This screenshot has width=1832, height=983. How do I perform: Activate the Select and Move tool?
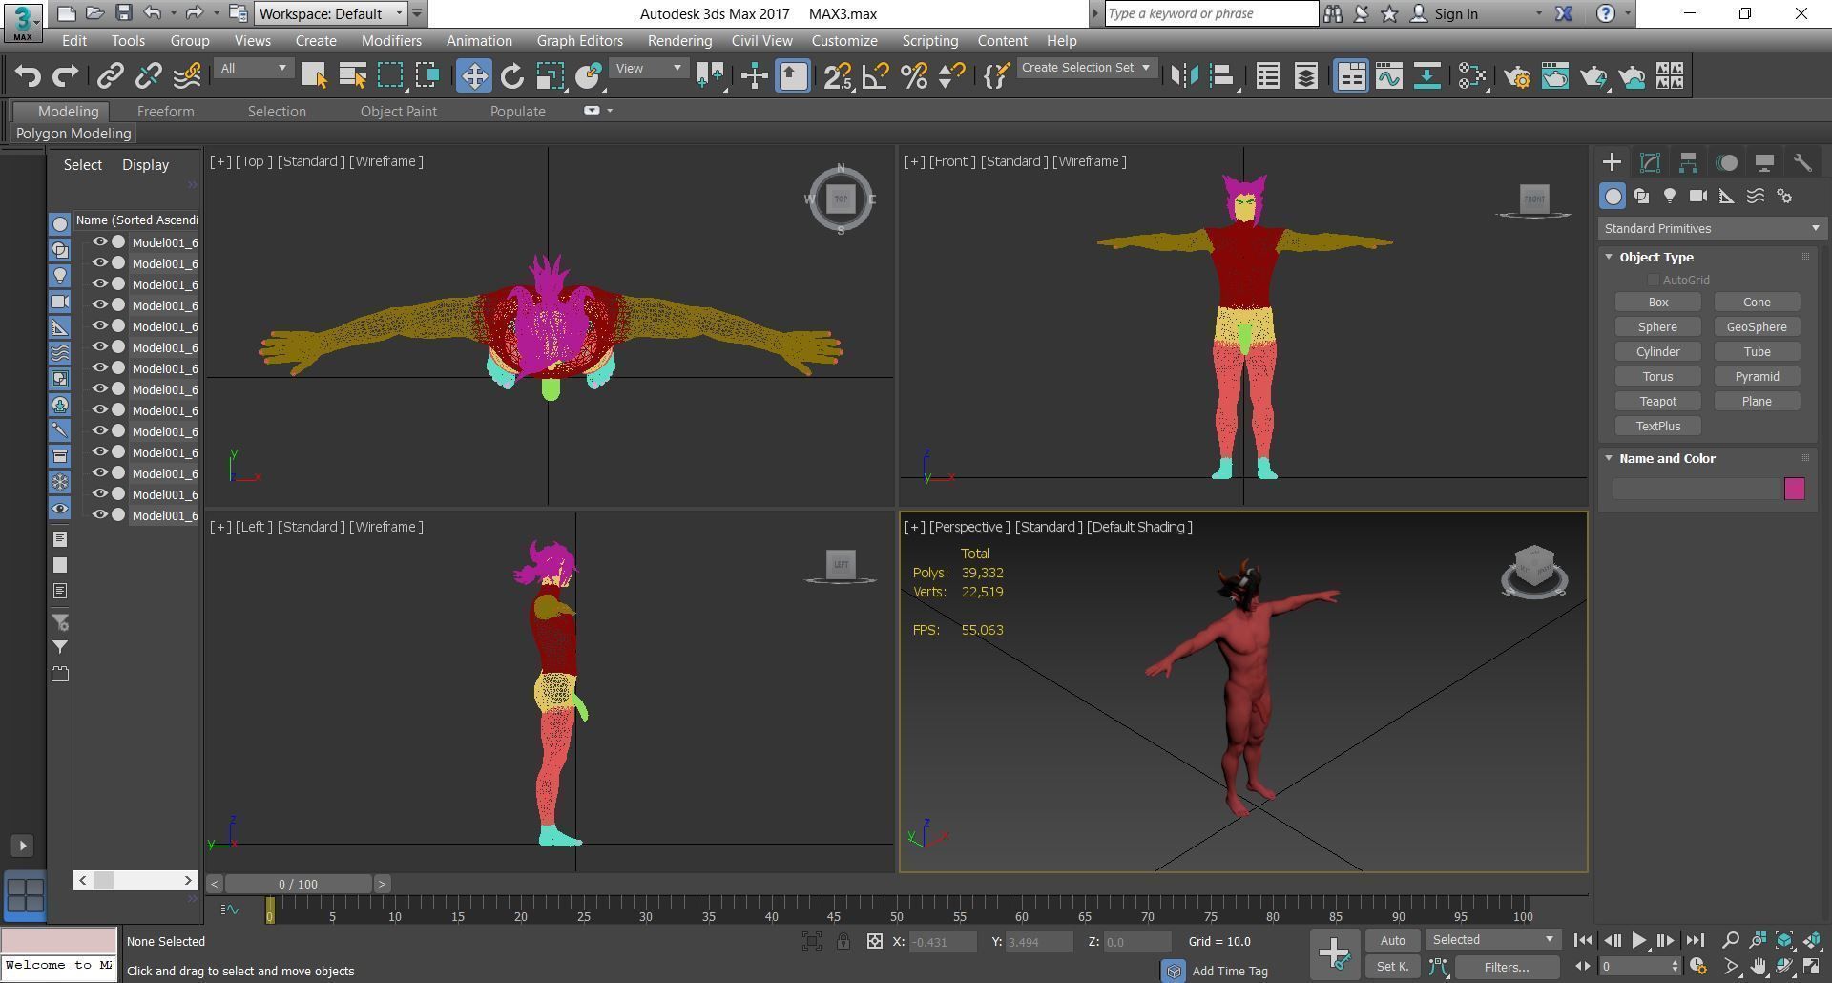474,76
